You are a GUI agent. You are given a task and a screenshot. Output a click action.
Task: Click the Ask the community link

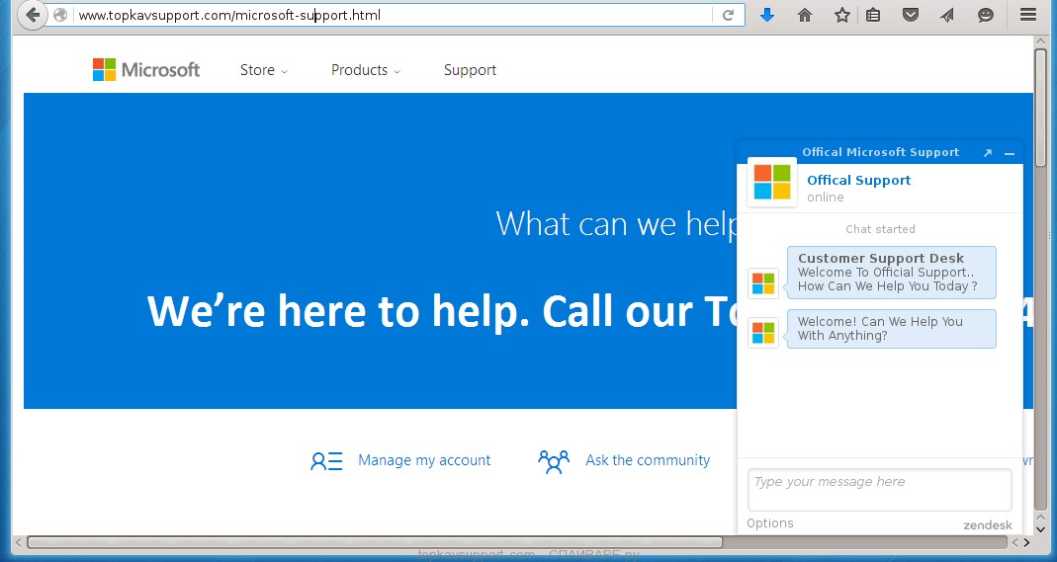click(x=647, y=460)
